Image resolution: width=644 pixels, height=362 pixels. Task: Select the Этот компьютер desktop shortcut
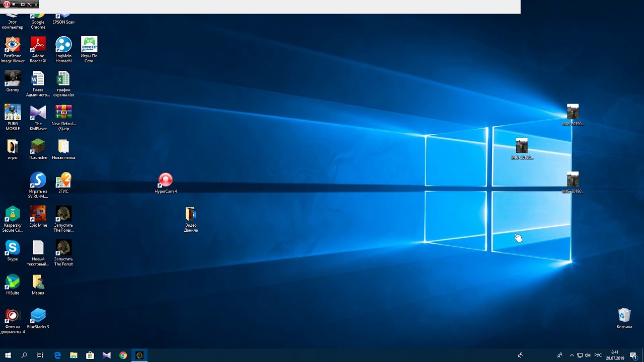click(x=13, y=22)
